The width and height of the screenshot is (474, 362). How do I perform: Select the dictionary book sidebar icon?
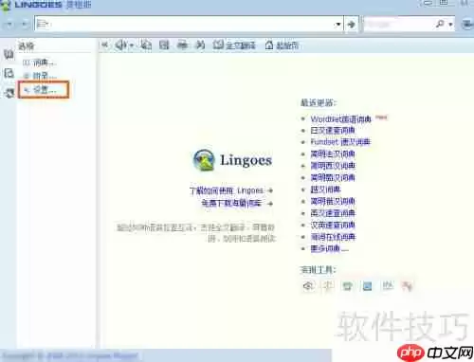point(9,54)
